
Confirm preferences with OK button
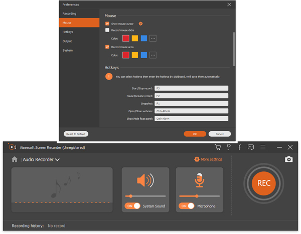pos(195,134)
